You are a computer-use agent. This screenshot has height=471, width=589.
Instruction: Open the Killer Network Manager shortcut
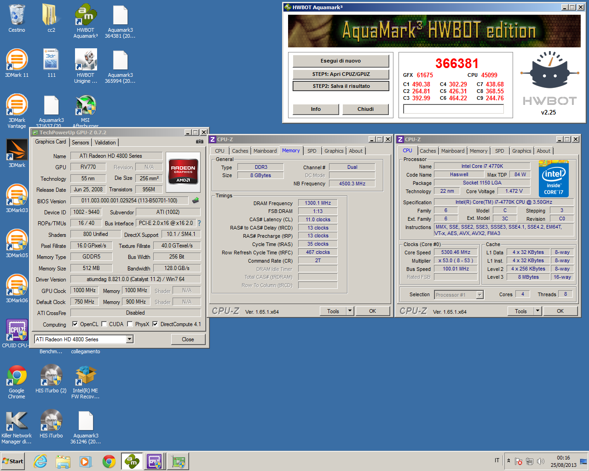[x=17, y=427]
